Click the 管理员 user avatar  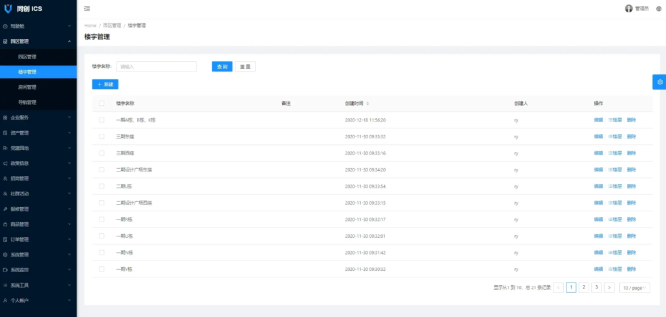pyautogui.click(x=628, y=8)
